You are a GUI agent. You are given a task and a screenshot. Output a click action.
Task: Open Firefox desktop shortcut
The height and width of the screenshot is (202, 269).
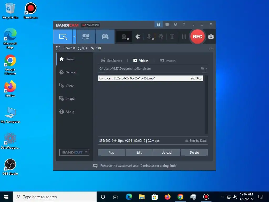point(10,89)
